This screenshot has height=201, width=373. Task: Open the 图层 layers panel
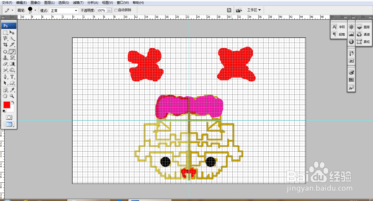click(x=363, y=27)
